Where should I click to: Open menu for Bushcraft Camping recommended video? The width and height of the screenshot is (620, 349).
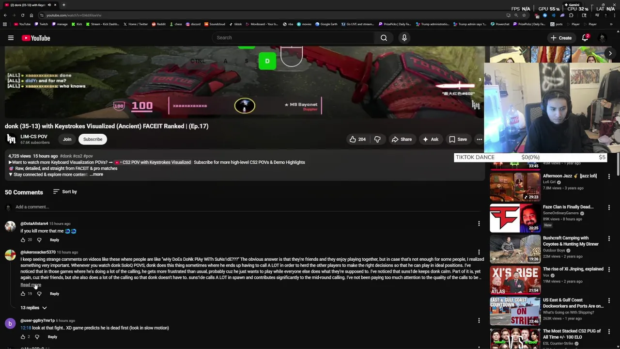coord(609,238)
